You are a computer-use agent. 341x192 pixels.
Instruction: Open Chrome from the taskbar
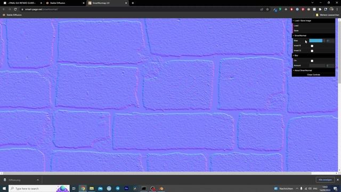[x=83, y=188]
